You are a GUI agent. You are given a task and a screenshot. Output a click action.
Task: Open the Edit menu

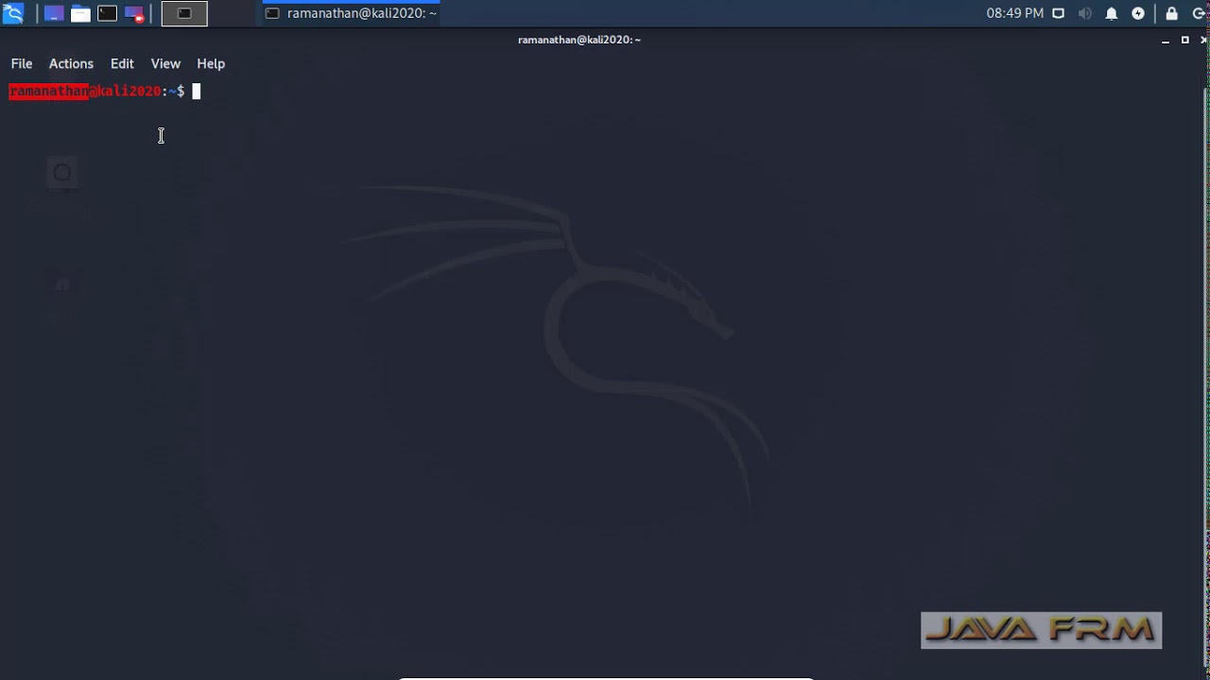122,63
